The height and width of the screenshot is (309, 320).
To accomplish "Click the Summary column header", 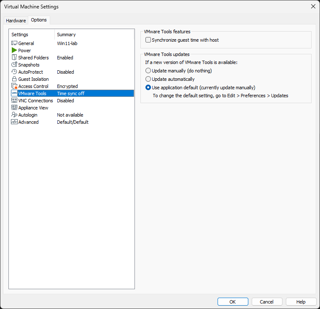I will tap(94, 35).
